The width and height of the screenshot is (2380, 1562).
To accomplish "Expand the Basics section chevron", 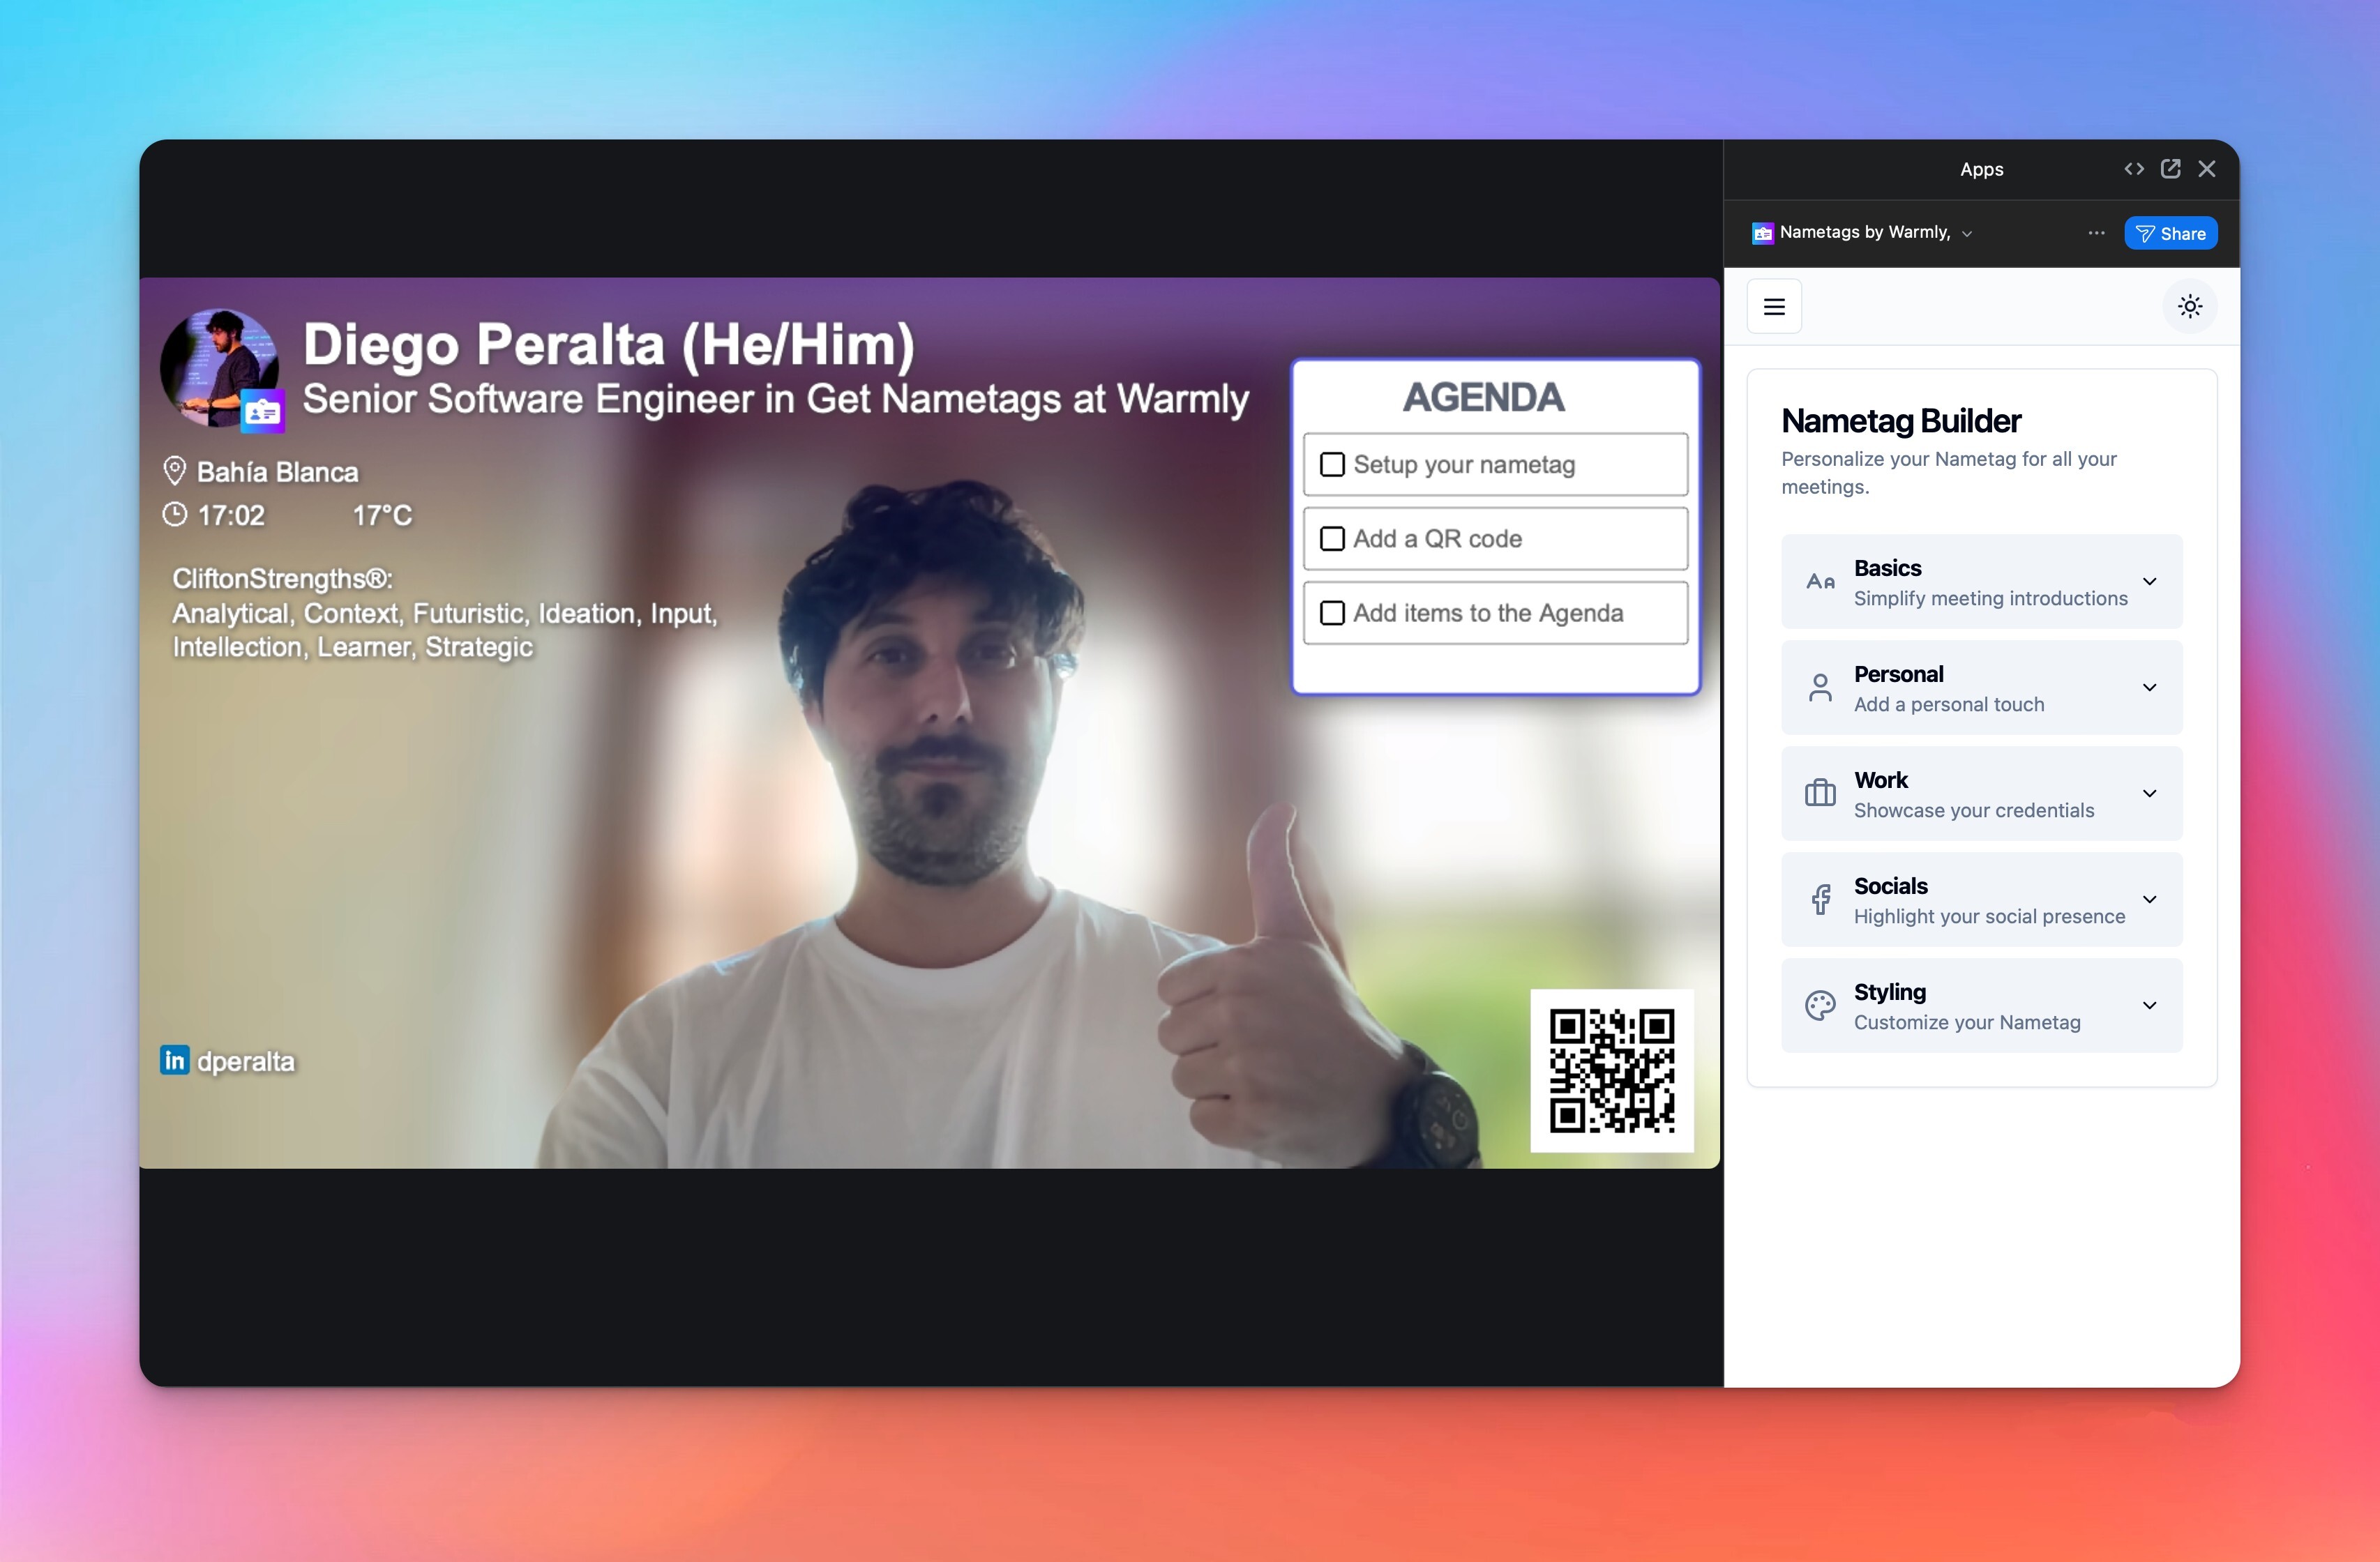I will (2149, 581).
